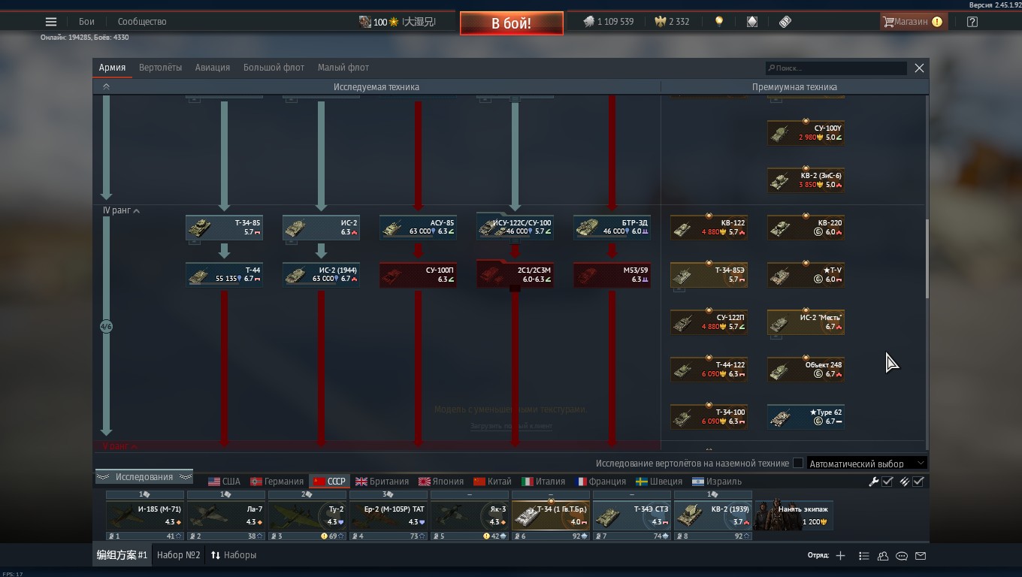Open the mail envelope icon
The image size is (1022, 577).
(921, 556)
